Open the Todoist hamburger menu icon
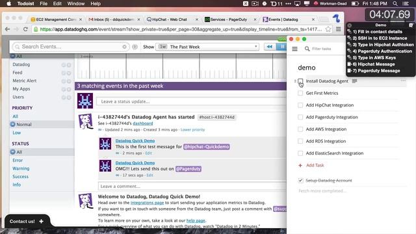Viewport: 416px width, 234px height. (x=294, y=49)
